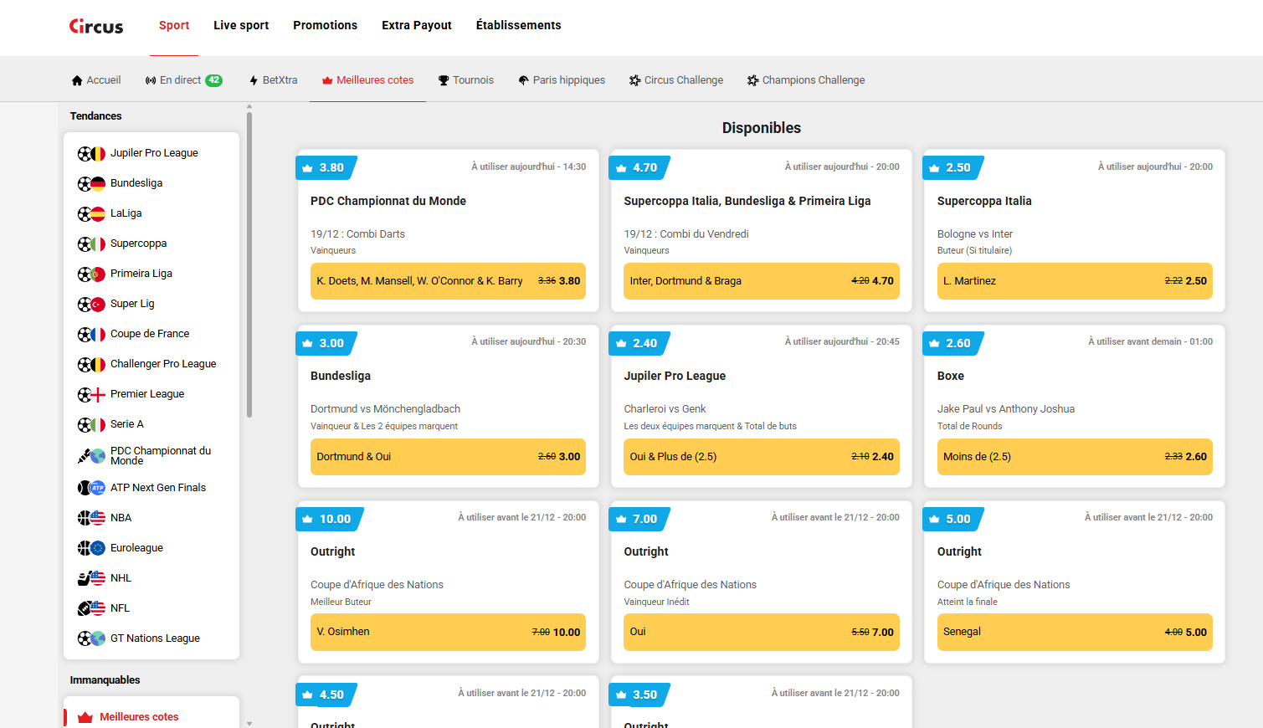Select the V. Osimhen top scorer bet
This screenshot has width=1263, height=728.
click(448, 632)
